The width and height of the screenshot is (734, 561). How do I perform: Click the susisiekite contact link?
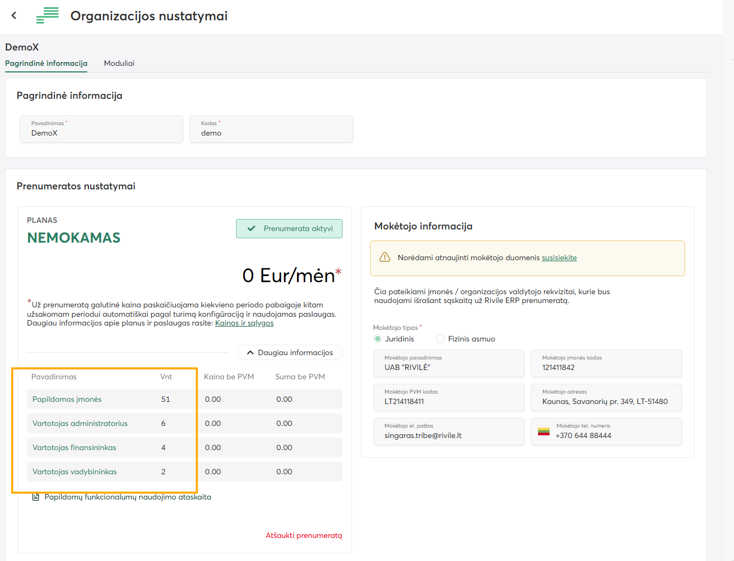[559, 257]
